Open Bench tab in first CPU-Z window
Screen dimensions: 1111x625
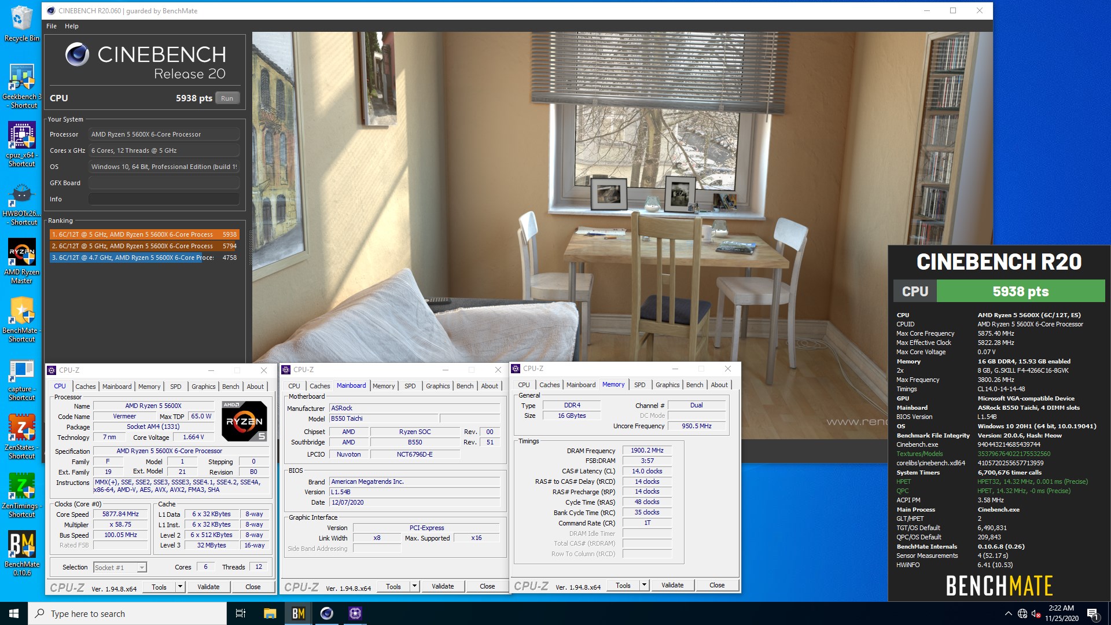coord(230,387)
